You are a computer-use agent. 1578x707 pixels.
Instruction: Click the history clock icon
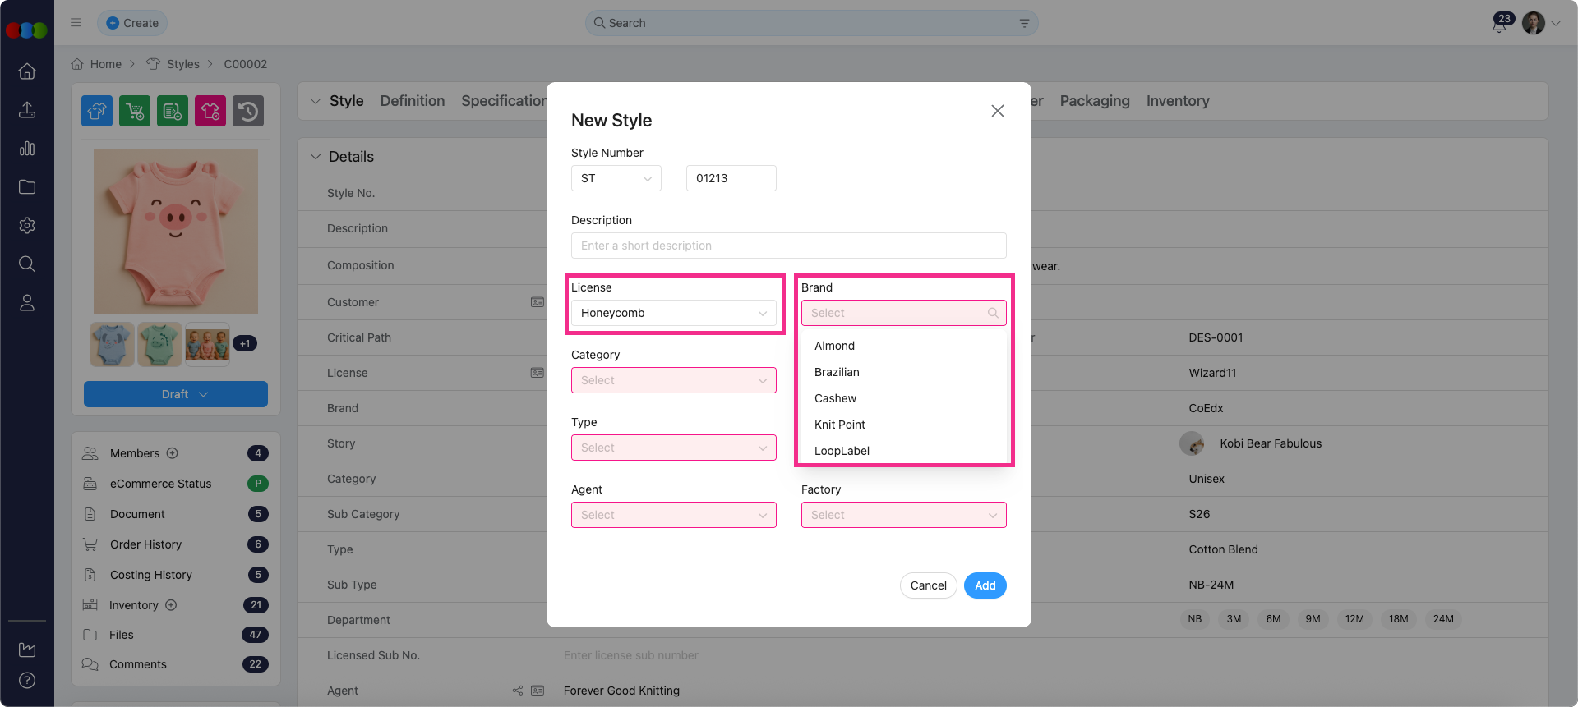pos(248,111)
